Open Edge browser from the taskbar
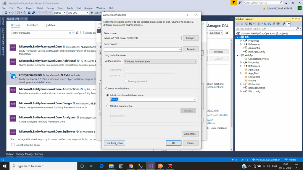The image size is (303, 170). click(x=102, y=166)
